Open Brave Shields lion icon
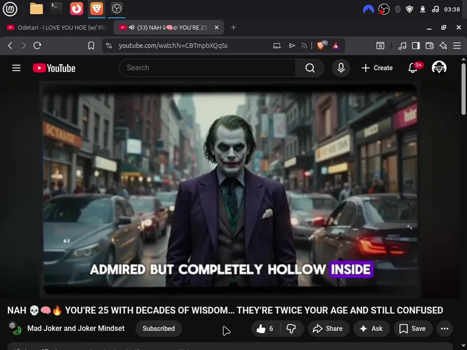Image resolution: width=467 pixels, height=350 pixels. 321,45
